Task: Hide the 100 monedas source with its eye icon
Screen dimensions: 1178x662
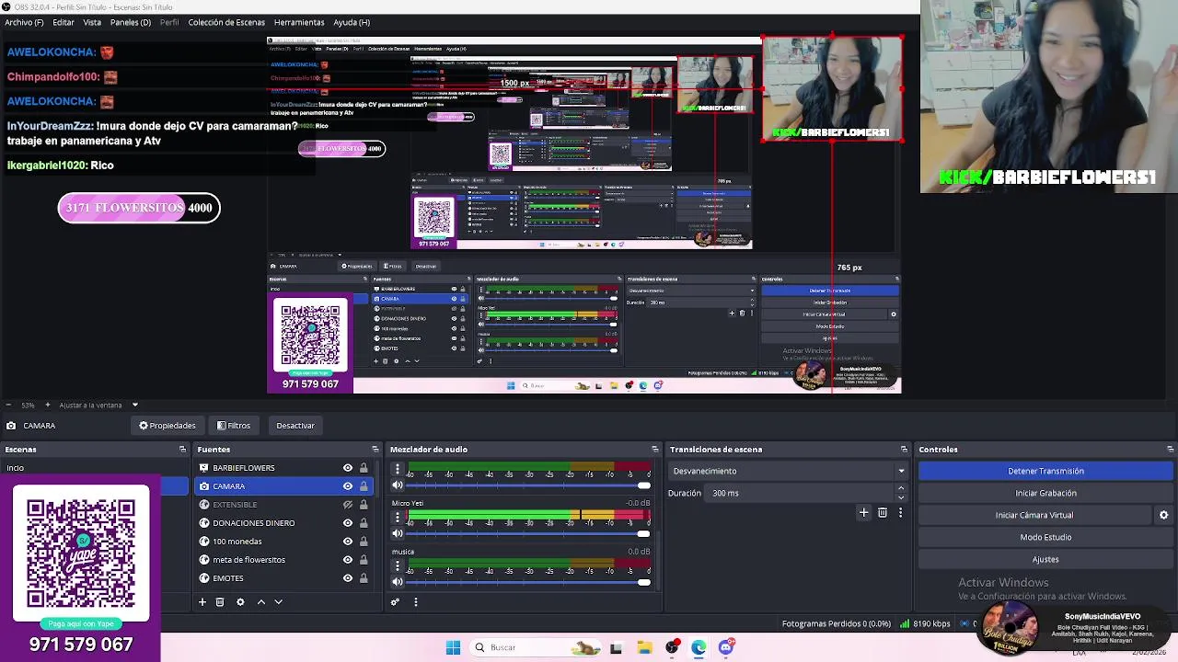Action: point(348,542)
